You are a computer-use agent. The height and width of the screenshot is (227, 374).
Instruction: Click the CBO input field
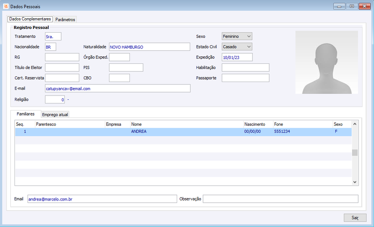click(120, 78)
